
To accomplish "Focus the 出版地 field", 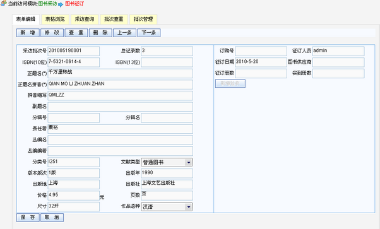I will [x=73, y=184].
